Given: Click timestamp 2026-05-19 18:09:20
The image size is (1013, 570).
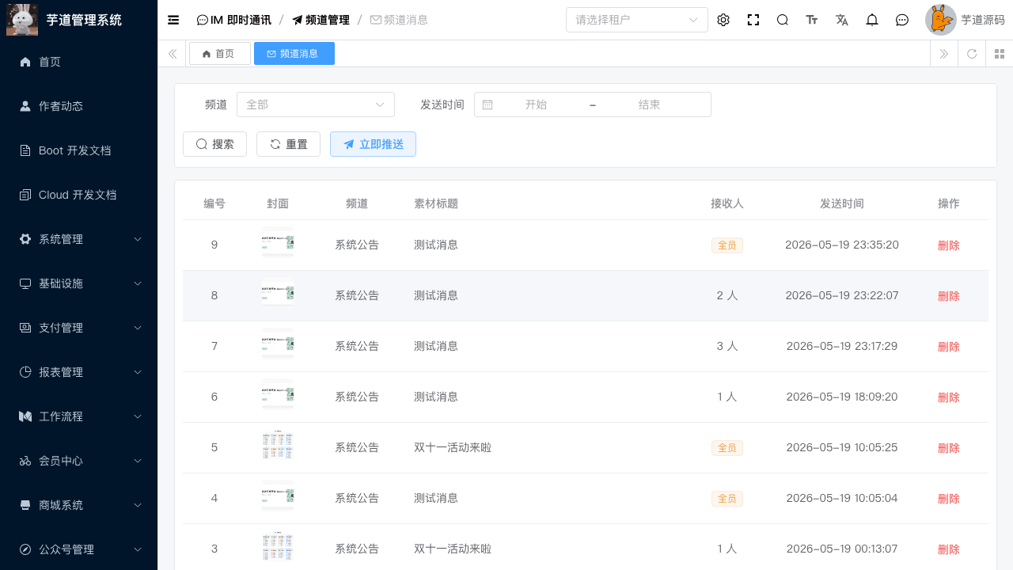Looking at the screenshot, I should (842, 397).
